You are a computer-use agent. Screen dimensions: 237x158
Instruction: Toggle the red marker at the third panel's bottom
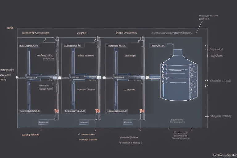tap(142, 111)
